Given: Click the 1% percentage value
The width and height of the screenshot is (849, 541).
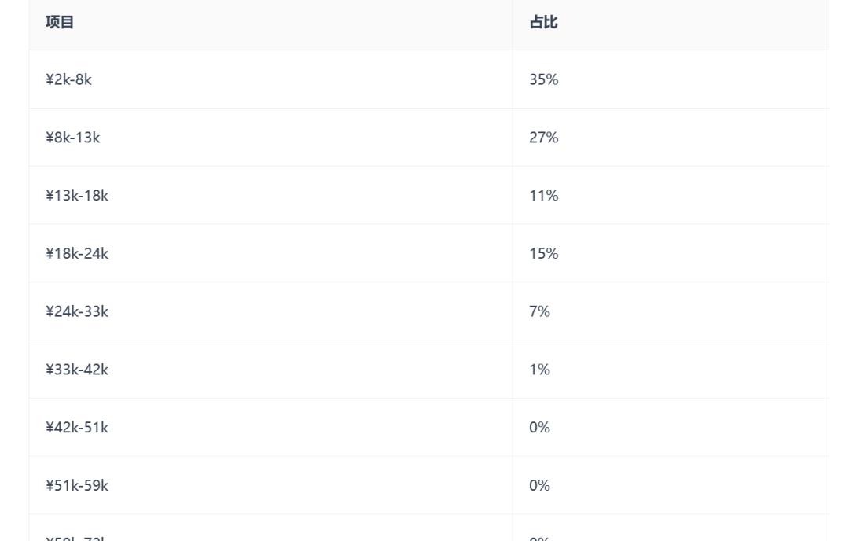Looking at the screenshot, I should point(539,370).
